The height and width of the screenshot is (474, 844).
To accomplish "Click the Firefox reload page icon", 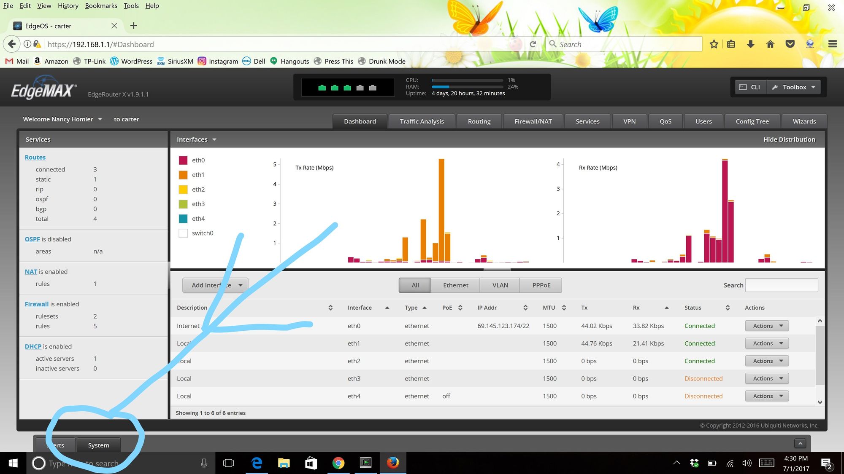I will coord(533,44).
